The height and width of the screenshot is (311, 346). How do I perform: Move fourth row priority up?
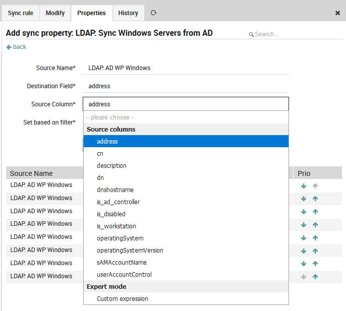(315, 224)
